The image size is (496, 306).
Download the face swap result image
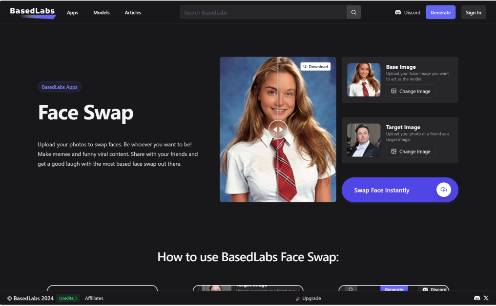315,67
